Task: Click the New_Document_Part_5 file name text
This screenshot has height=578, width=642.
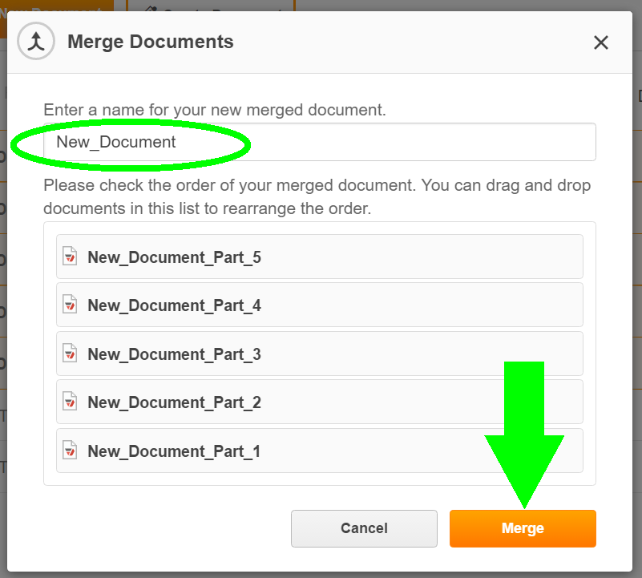Action: [175, 257]
